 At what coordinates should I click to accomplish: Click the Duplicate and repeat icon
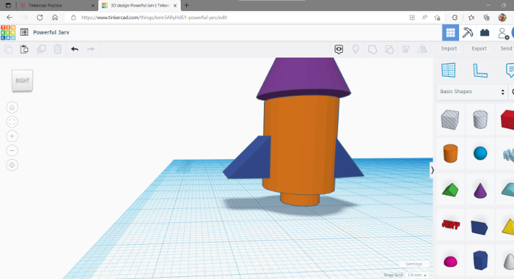(41, 49)
